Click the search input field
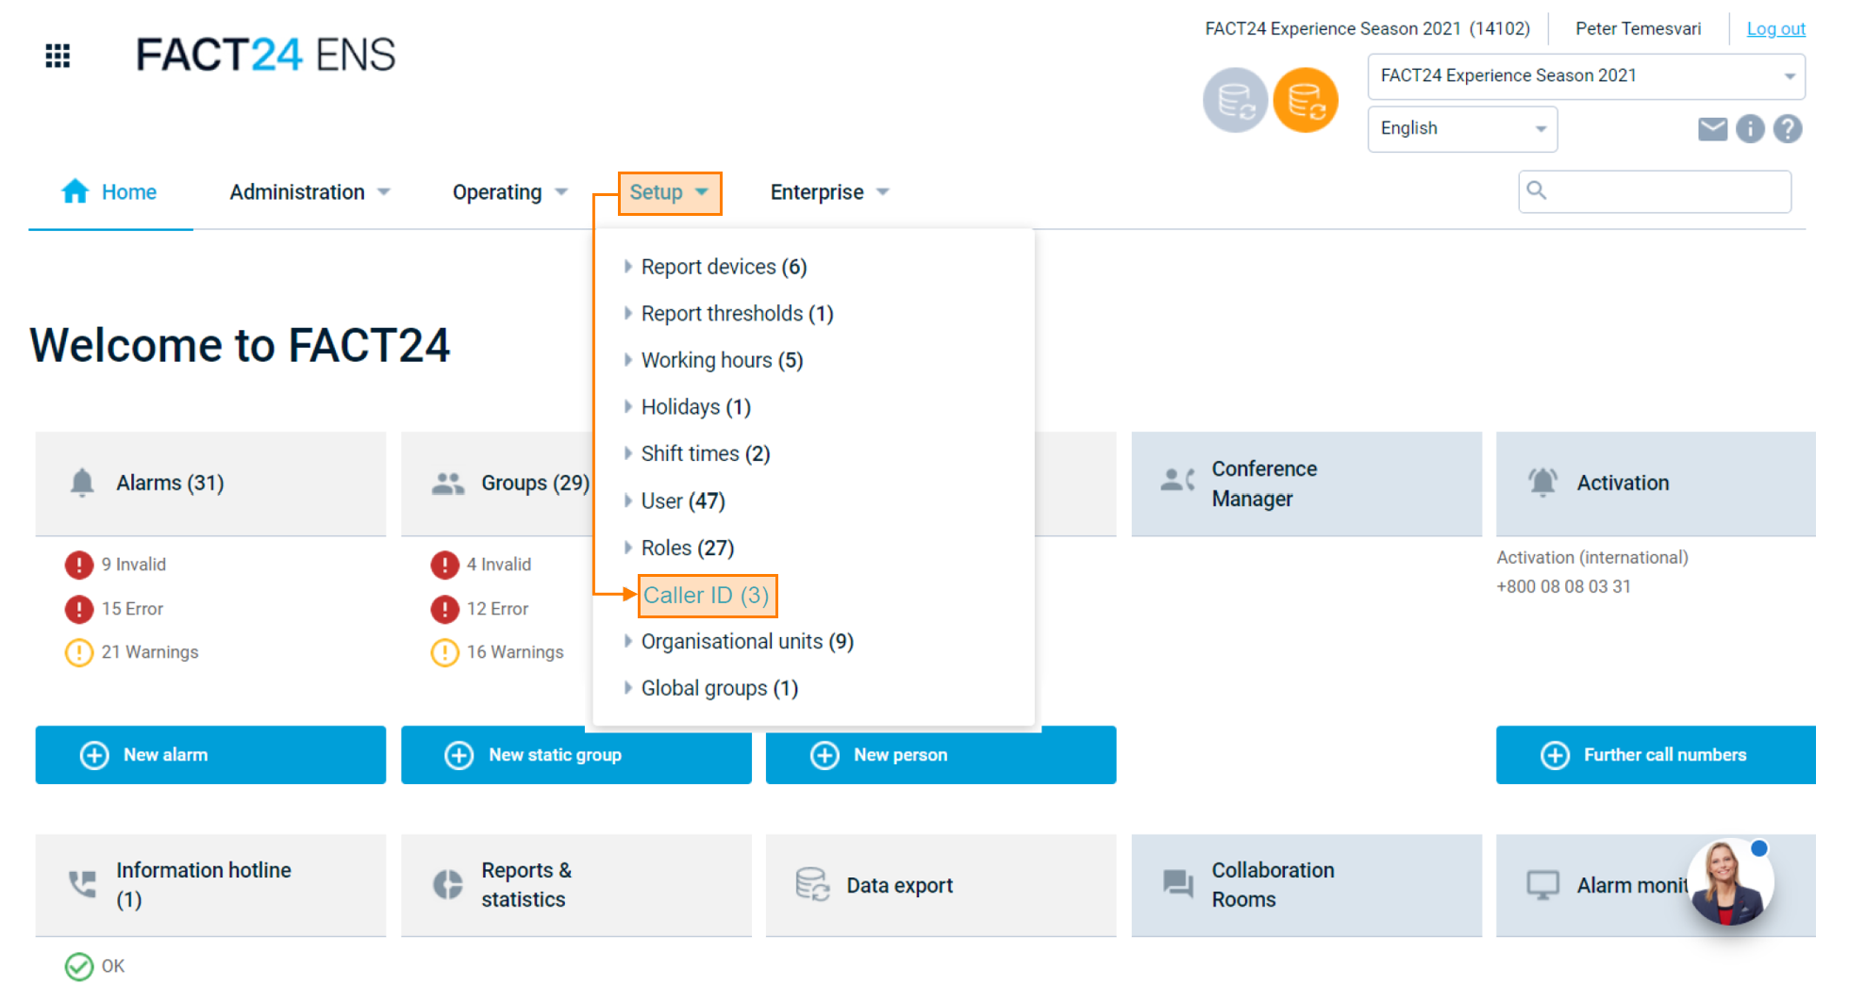The height and width of the screenshot is (984, 1849). click(1655, 191)
